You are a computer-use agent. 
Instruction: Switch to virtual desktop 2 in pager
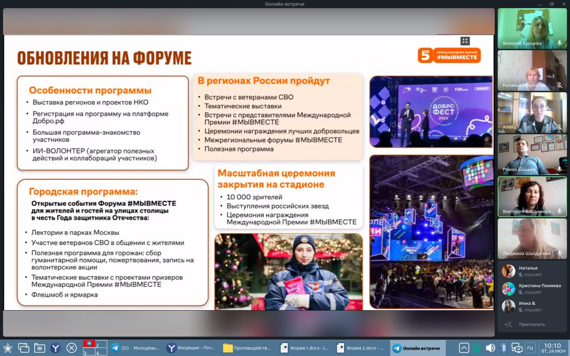point(101,344)
